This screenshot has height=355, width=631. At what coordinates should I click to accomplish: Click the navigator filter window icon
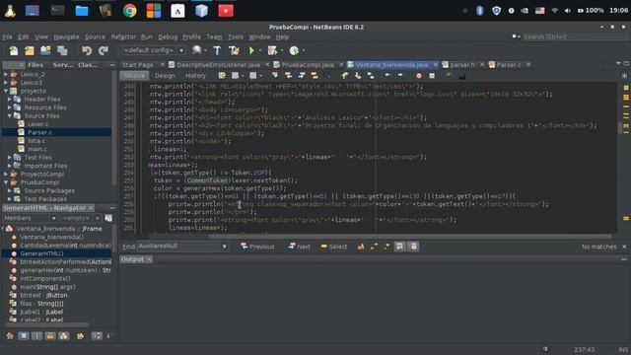[108, 218]
